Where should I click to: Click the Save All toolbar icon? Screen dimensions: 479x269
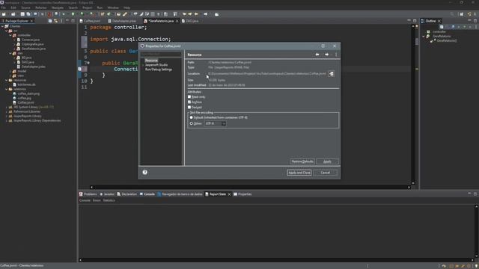coord(28,14)
